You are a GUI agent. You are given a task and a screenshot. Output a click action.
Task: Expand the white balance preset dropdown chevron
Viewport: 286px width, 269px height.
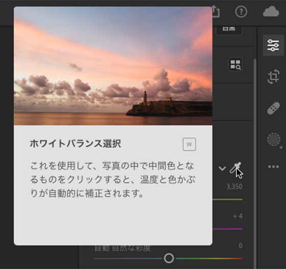[x=222, y=168]
